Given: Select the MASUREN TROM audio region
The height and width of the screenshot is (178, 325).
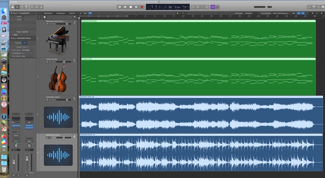Looking at the screenshot, I should (201, 114).
